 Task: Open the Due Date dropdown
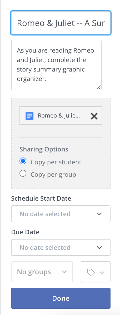click(61, 247)
